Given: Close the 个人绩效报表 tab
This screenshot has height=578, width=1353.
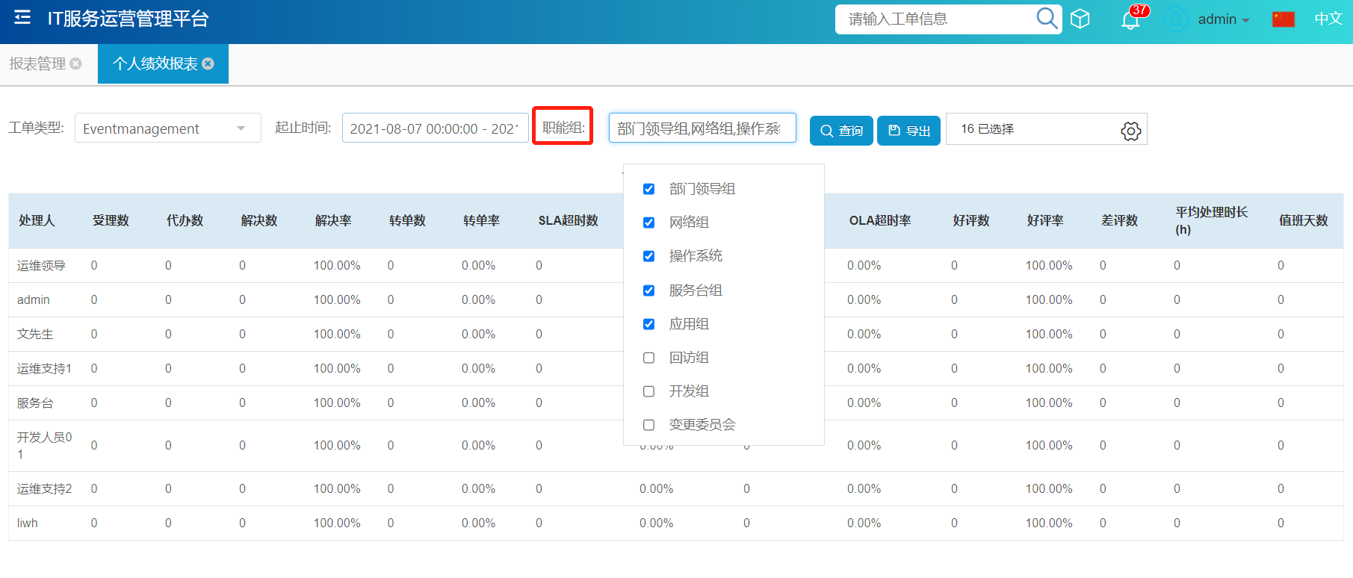Looking at the screenshot, I should [x=208, y=64].
